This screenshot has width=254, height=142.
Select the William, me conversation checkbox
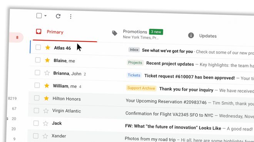(x=37, y=85)
